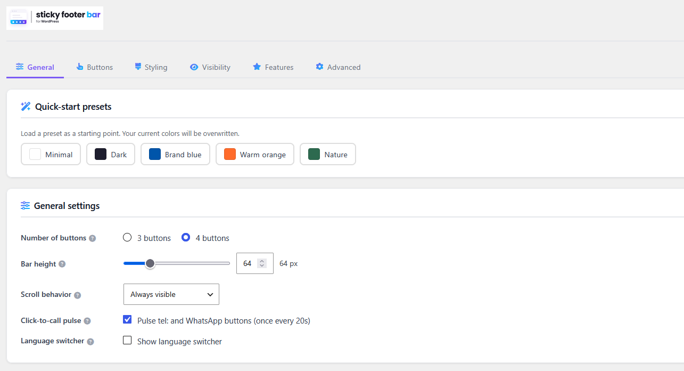Apply the Warm orange preset
The width and height of the screenshot is (684, 371).
255,154
